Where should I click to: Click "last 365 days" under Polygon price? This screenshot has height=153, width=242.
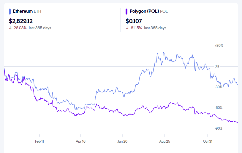(155, 28)
